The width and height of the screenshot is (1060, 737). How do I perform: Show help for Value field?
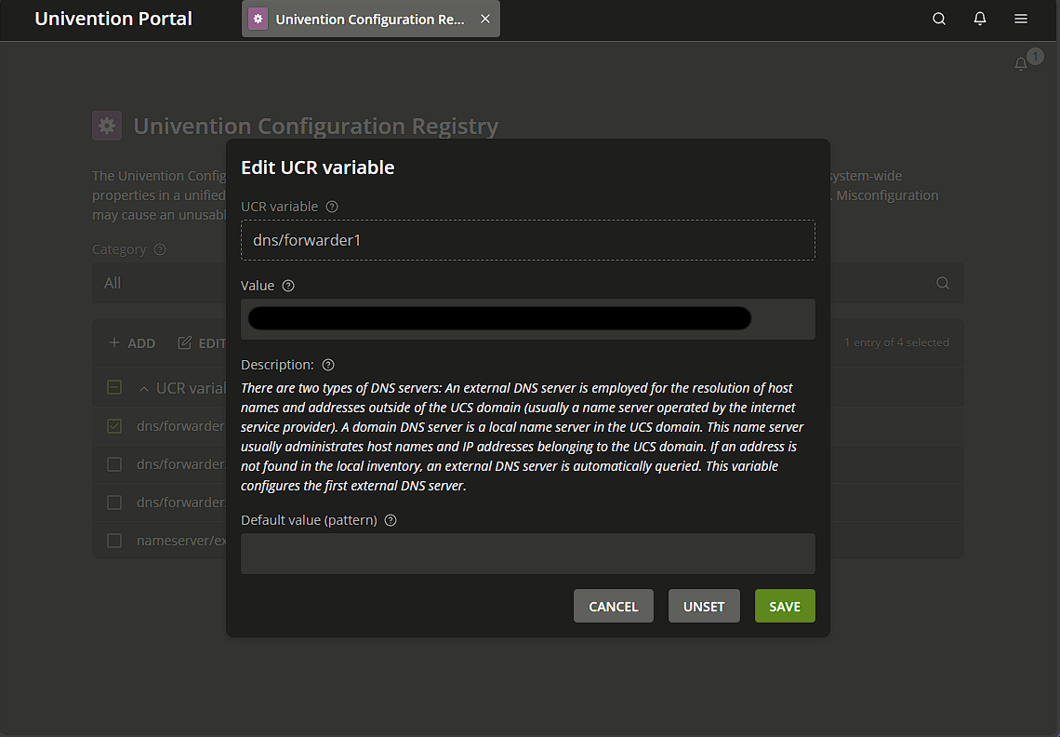pos(288,286)
